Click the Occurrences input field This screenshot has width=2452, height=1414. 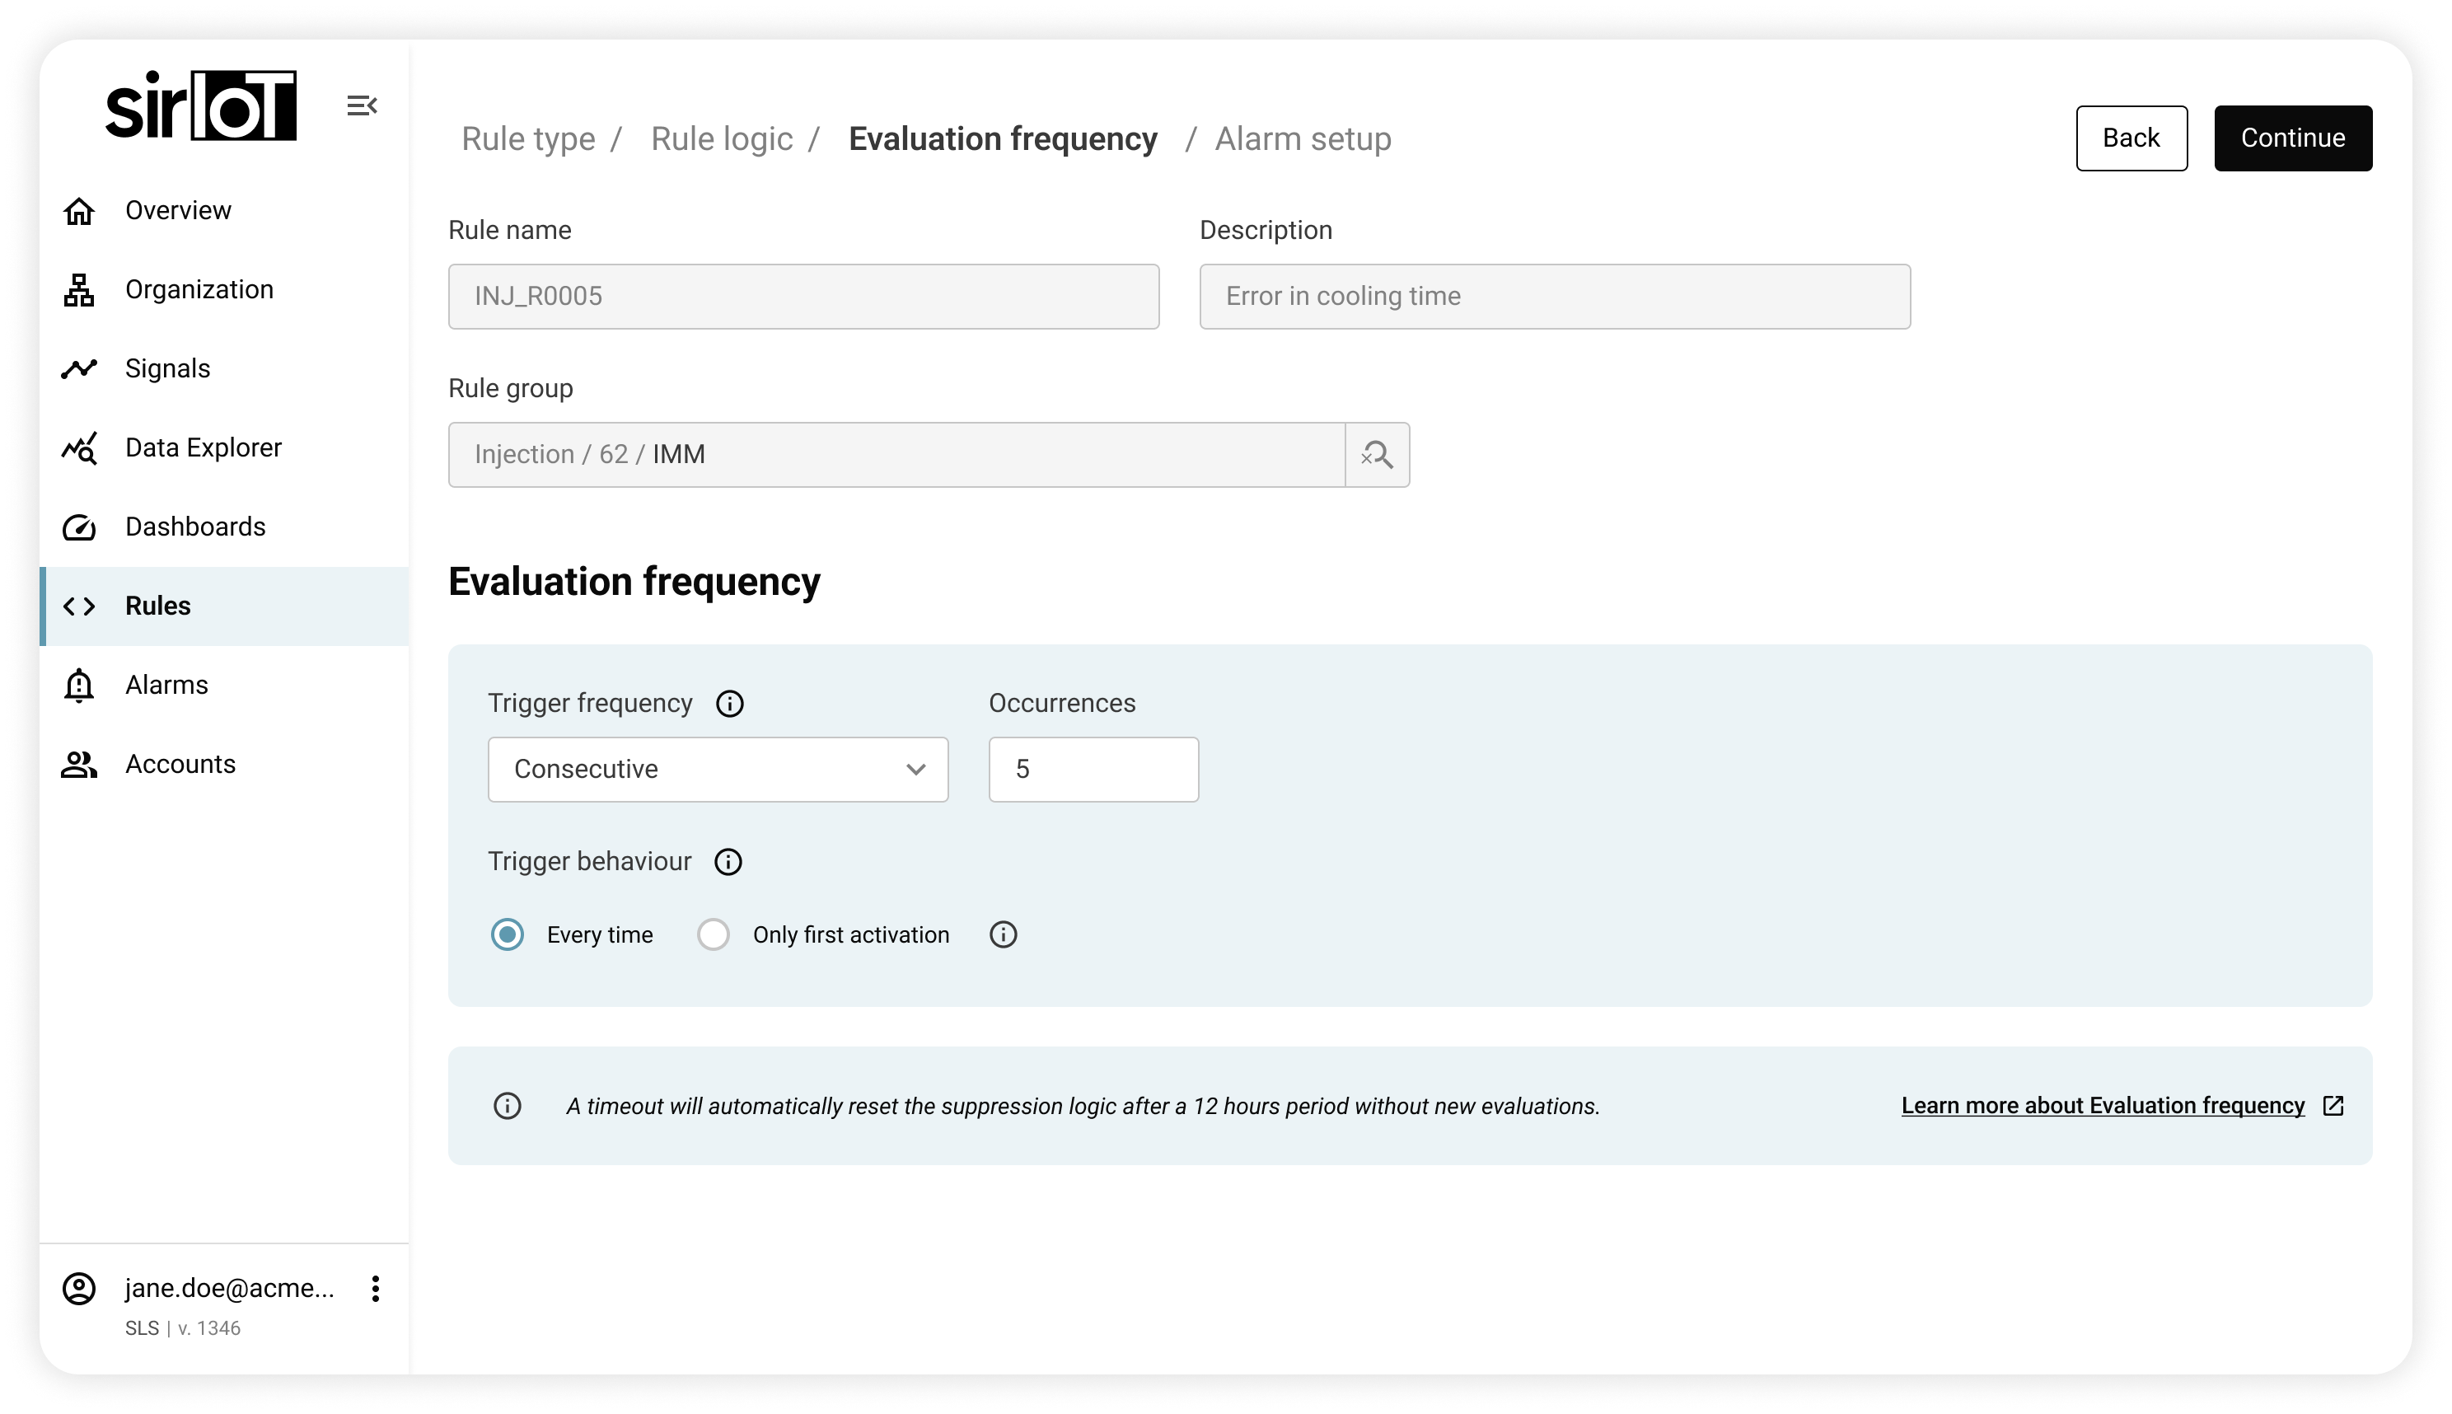coord(1093,769)
